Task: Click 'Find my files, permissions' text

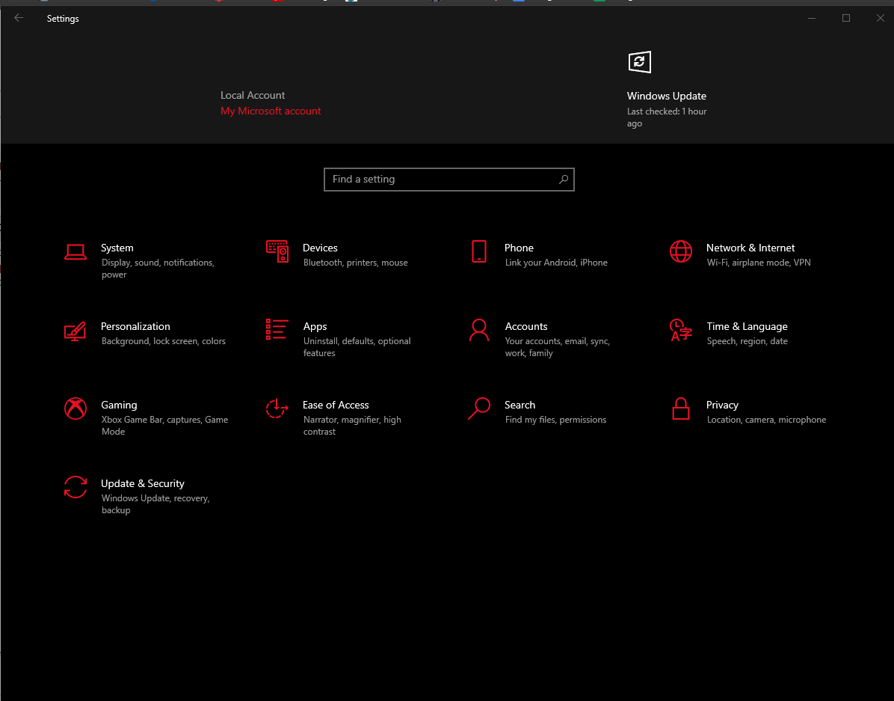Action: point(555,420)
